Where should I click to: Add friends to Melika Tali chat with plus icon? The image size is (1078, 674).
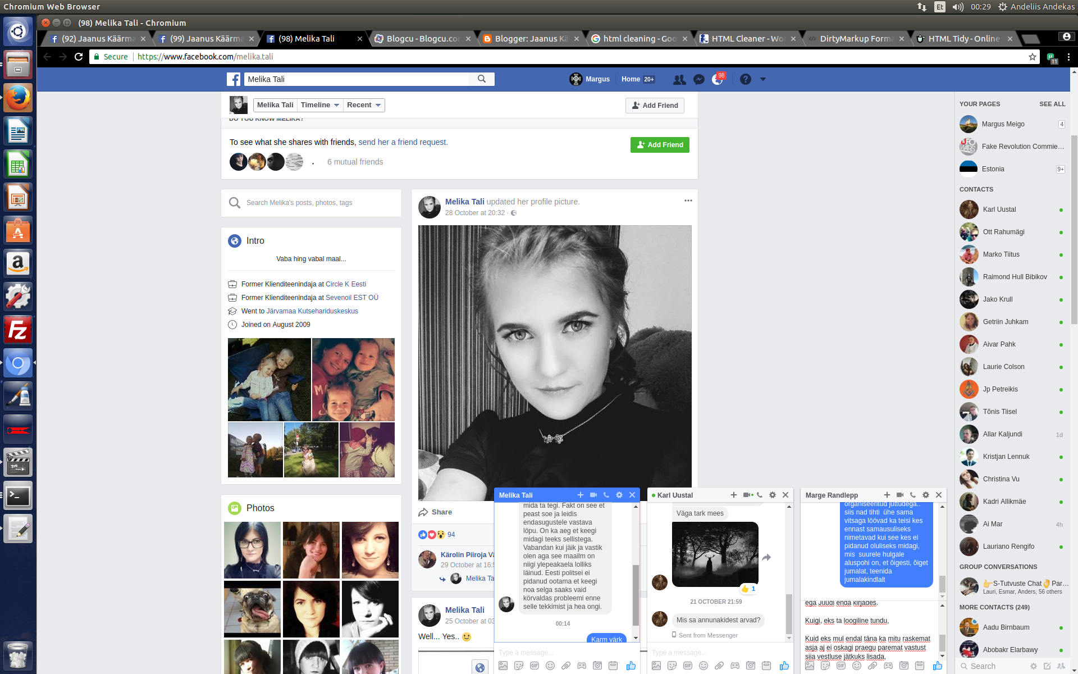pos(581,495)
